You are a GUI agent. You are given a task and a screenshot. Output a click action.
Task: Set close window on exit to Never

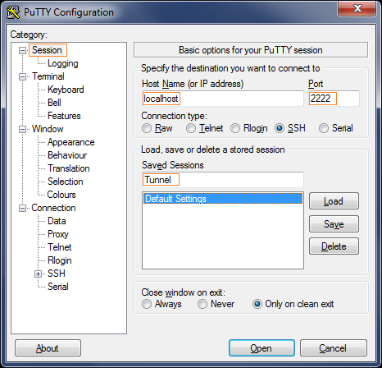coord(202,304)
